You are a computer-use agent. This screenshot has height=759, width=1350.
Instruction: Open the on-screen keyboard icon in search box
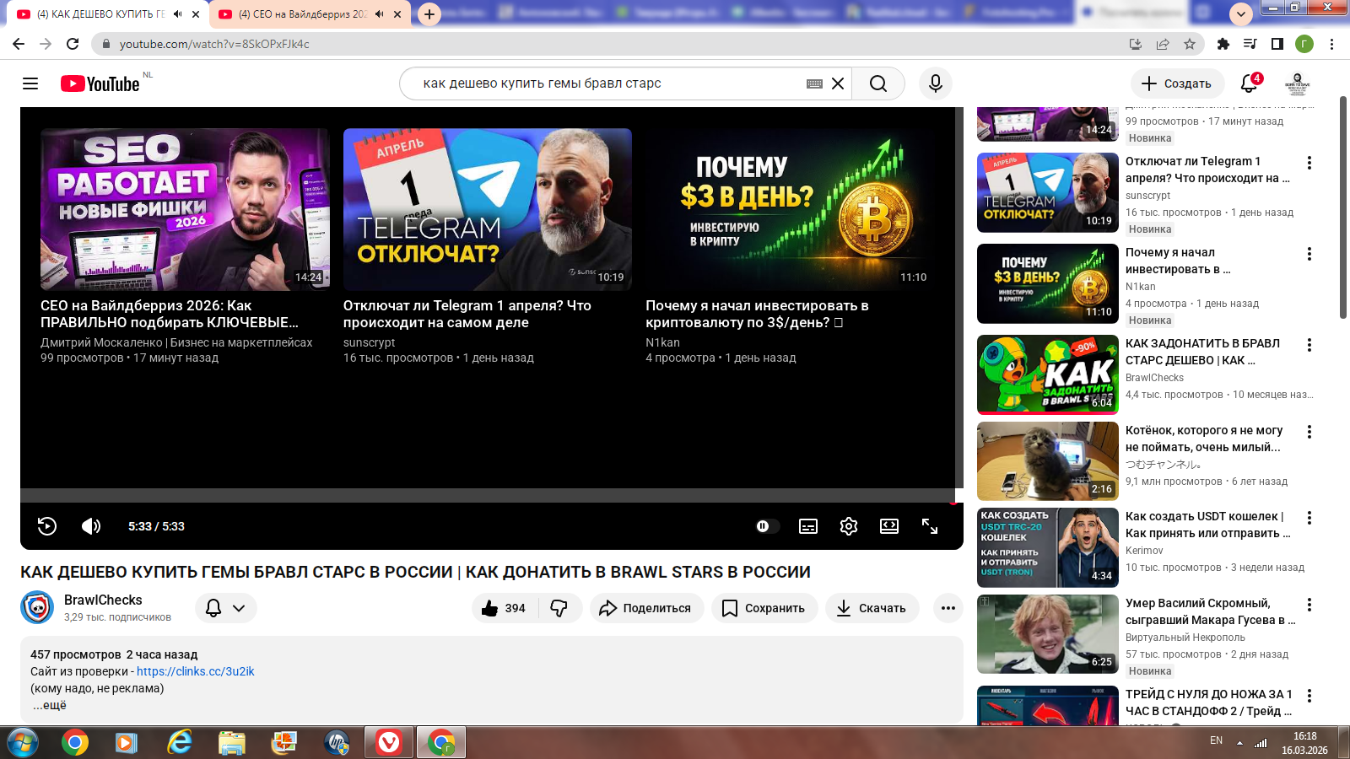pos(814,83)
